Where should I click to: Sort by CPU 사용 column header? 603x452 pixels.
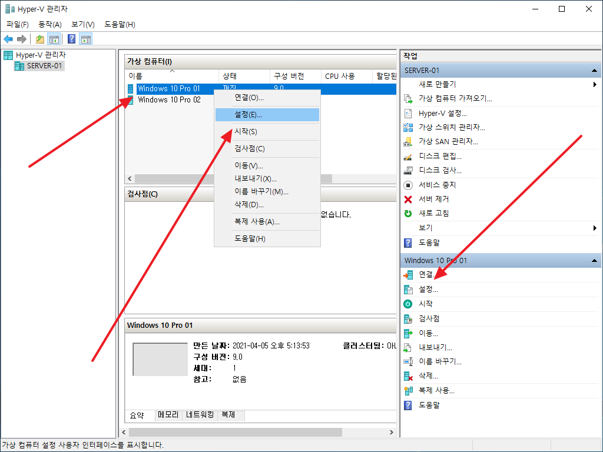[347, 76]
